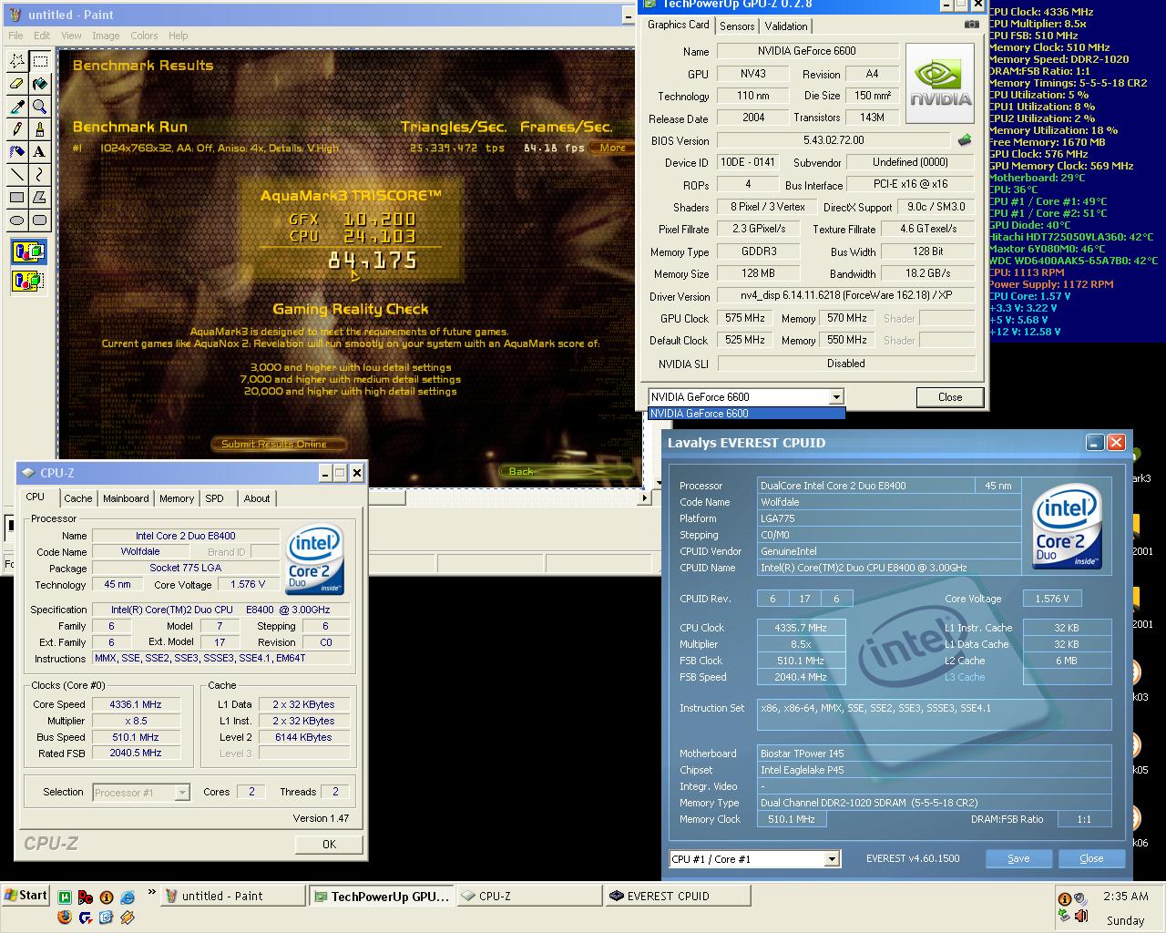Open CPU-Z Processor #1 selection dropdown

(x=182, y=793)
